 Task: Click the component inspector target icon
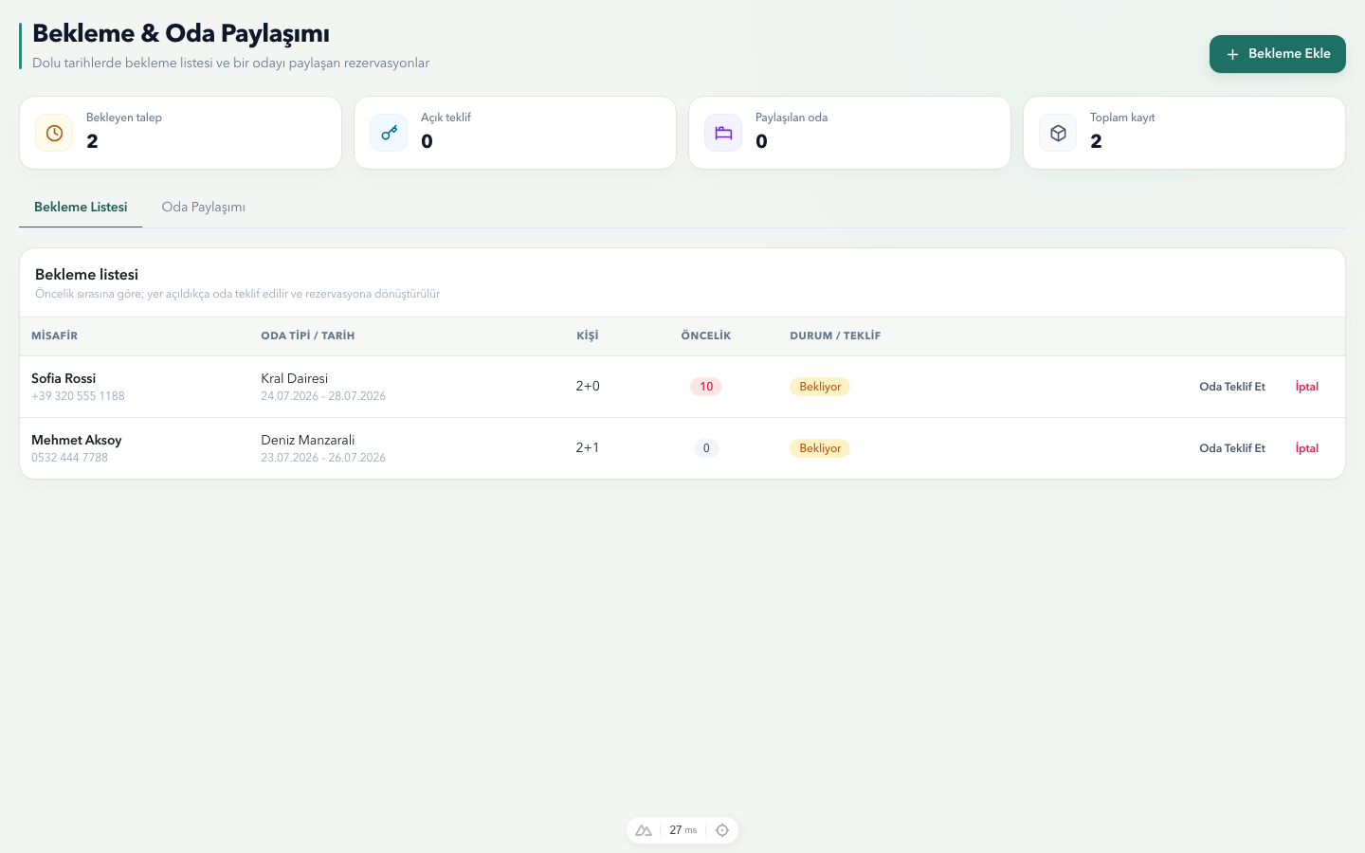pos(722,830)
